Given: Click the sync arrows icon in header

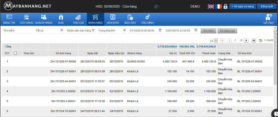Looking at the screenshot, I should pos(156,7).
